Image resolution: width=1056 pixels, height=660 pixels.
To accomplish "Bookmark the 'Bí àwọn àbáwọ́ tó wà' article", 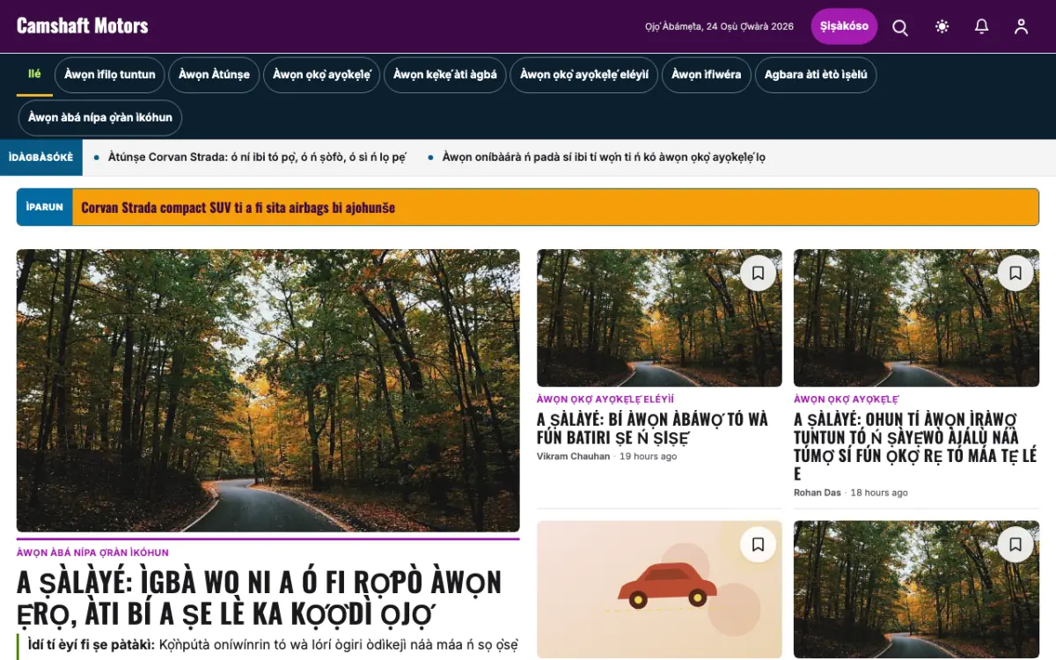I will 758,273.
